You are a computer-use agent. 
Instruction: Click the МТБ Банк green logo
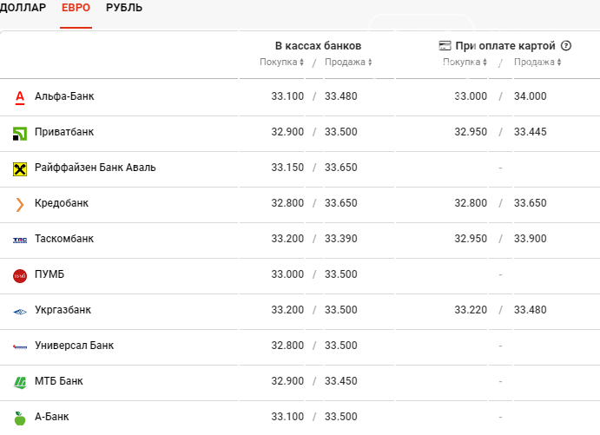tap(20, 382)
